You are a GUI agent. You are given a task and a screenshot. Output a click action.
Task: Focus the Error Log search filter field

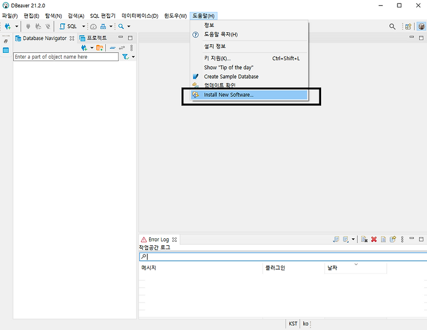pos(283,257)
